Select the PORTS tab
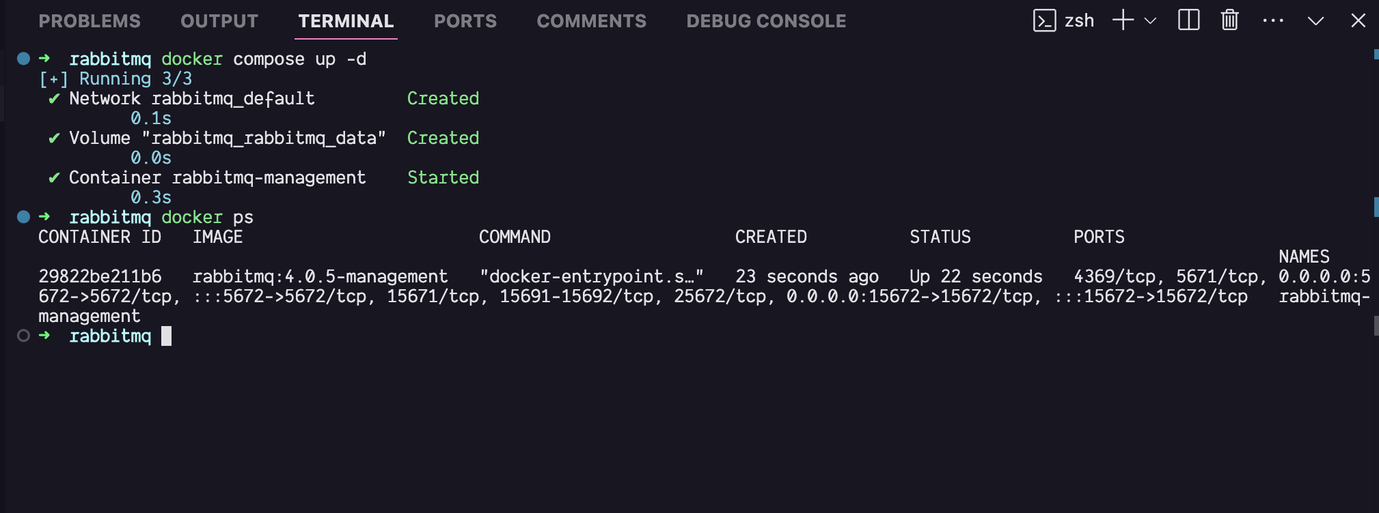Viewport: 1379px width, 513px height. pyautogui.click(x=465, y=21)
